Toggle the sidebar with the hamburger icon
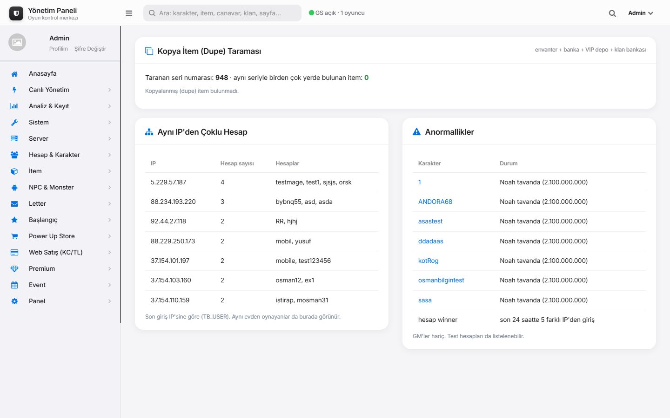The image size is (670, 418). click(129, 13)
